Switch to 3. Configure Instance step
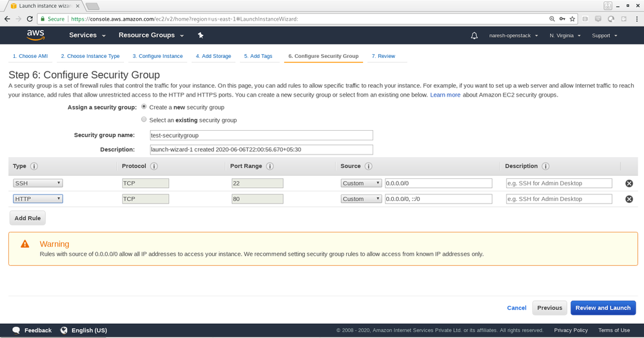Image resolution: width=644 pixels, height=338 pixels. pyautogui.click(x=158, y=56)
